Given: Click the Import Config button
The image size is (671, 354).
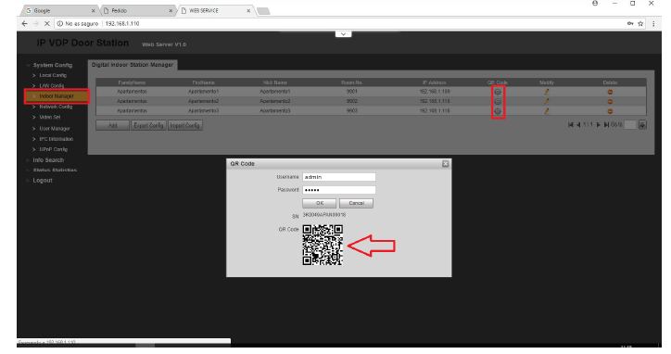Looking at the screenshot, I should tap(184, 125).
